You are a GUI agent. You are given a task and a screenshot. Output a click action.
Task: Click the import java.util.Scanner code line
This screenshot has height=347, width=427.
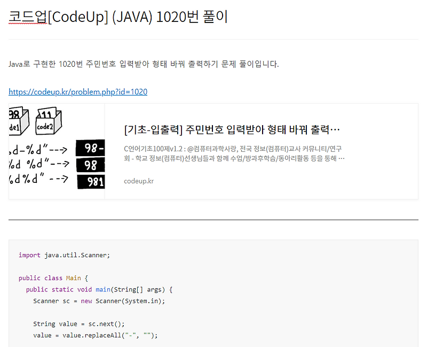(x=64, y=255)
